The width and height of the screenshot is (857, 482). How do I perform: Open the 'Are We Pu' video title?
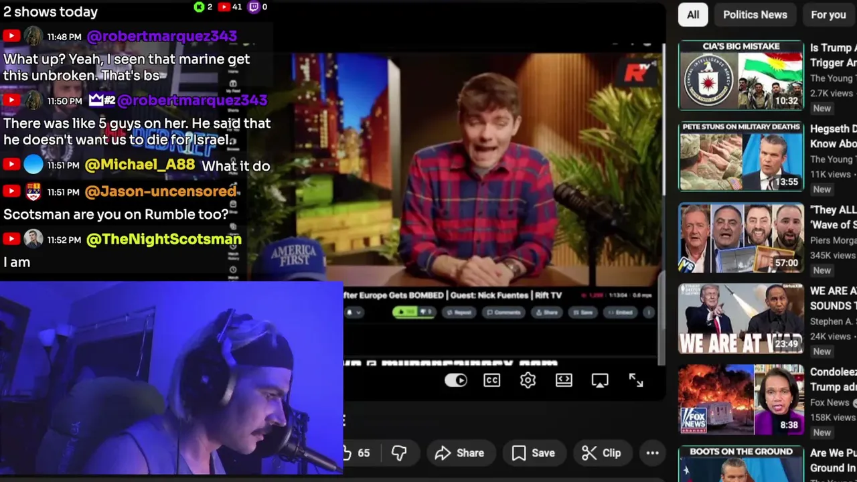point(833,461)
